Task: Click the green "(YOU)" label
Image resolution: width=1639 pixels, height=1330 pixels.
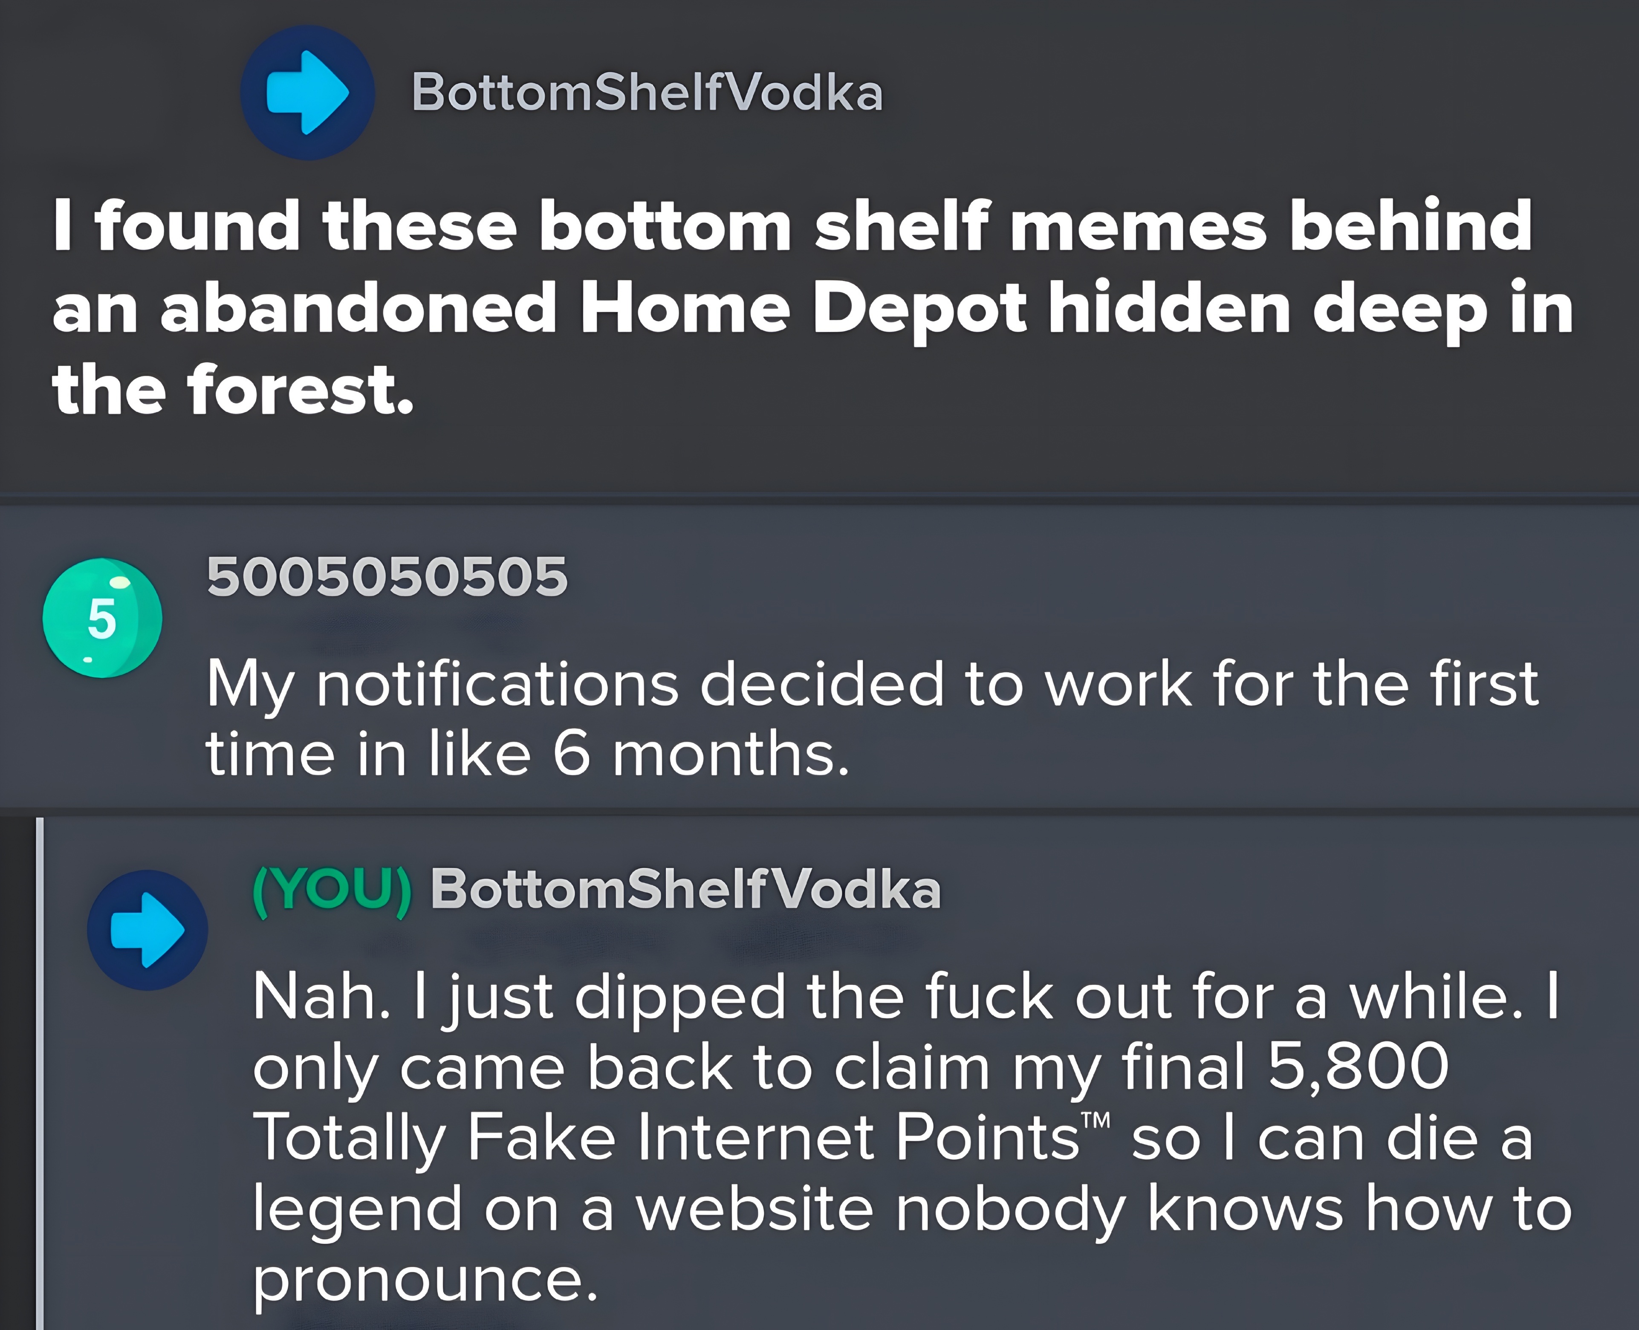Action: (332, 890)
